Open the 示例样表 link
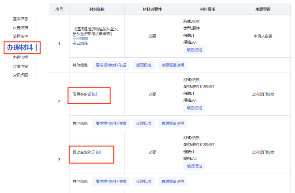295x193 pixels. tap(80, 39)
